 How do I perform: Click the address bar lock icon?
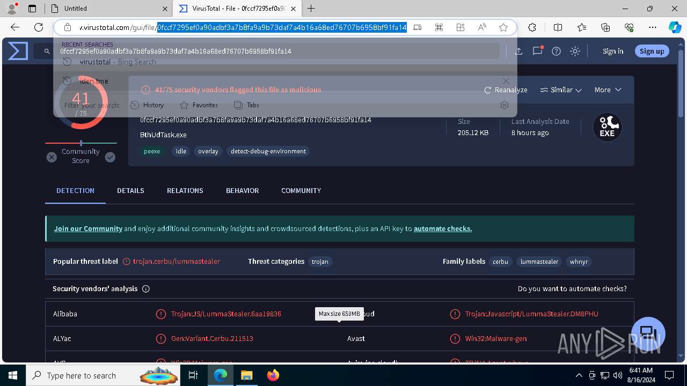(67, 27)
